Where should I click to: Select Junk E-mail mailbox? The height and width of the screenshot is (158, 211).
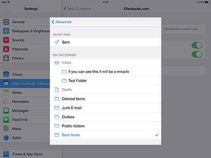point(105,108)
